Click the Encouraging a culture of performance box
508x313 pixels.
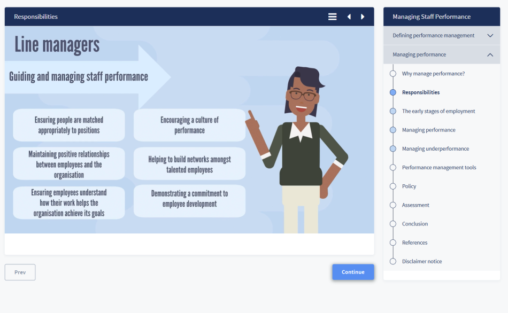189,125
